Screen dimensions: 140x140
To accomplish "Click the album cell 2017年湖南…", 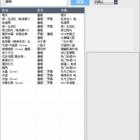I will pyautogui.click(x=70, y=83).
